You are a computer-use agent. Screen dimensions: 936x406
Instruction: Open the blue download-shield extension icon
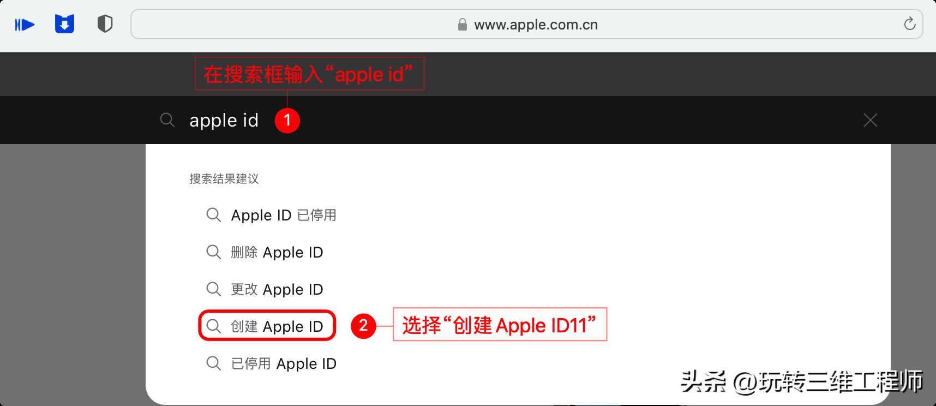tap(64, 24)
